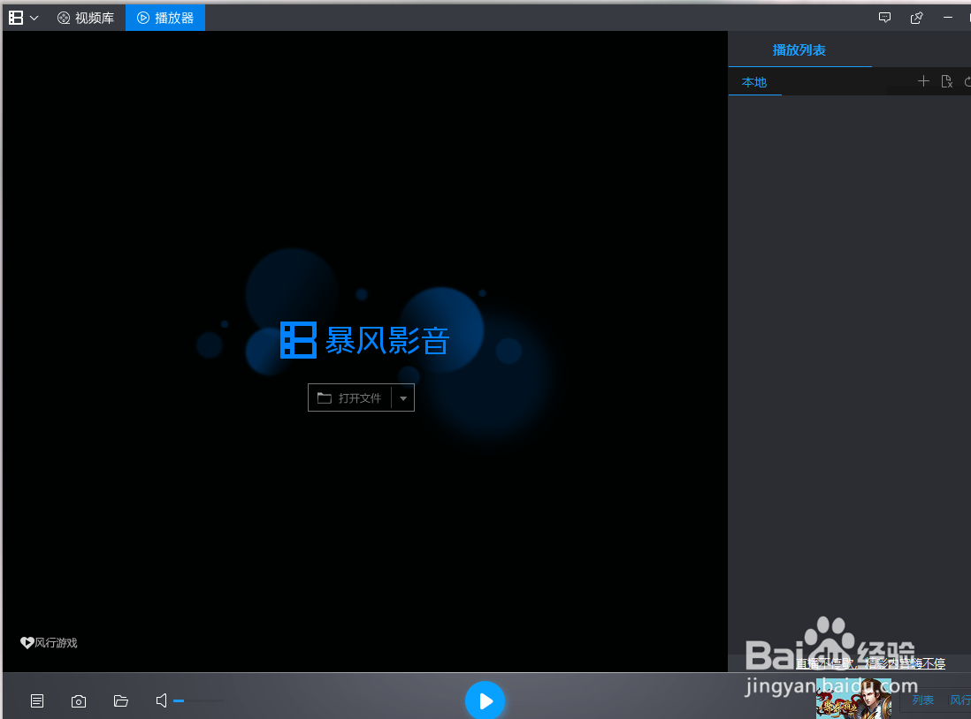
Task: Mute audio with the speaker icon
Action: [x=162, y=700]
